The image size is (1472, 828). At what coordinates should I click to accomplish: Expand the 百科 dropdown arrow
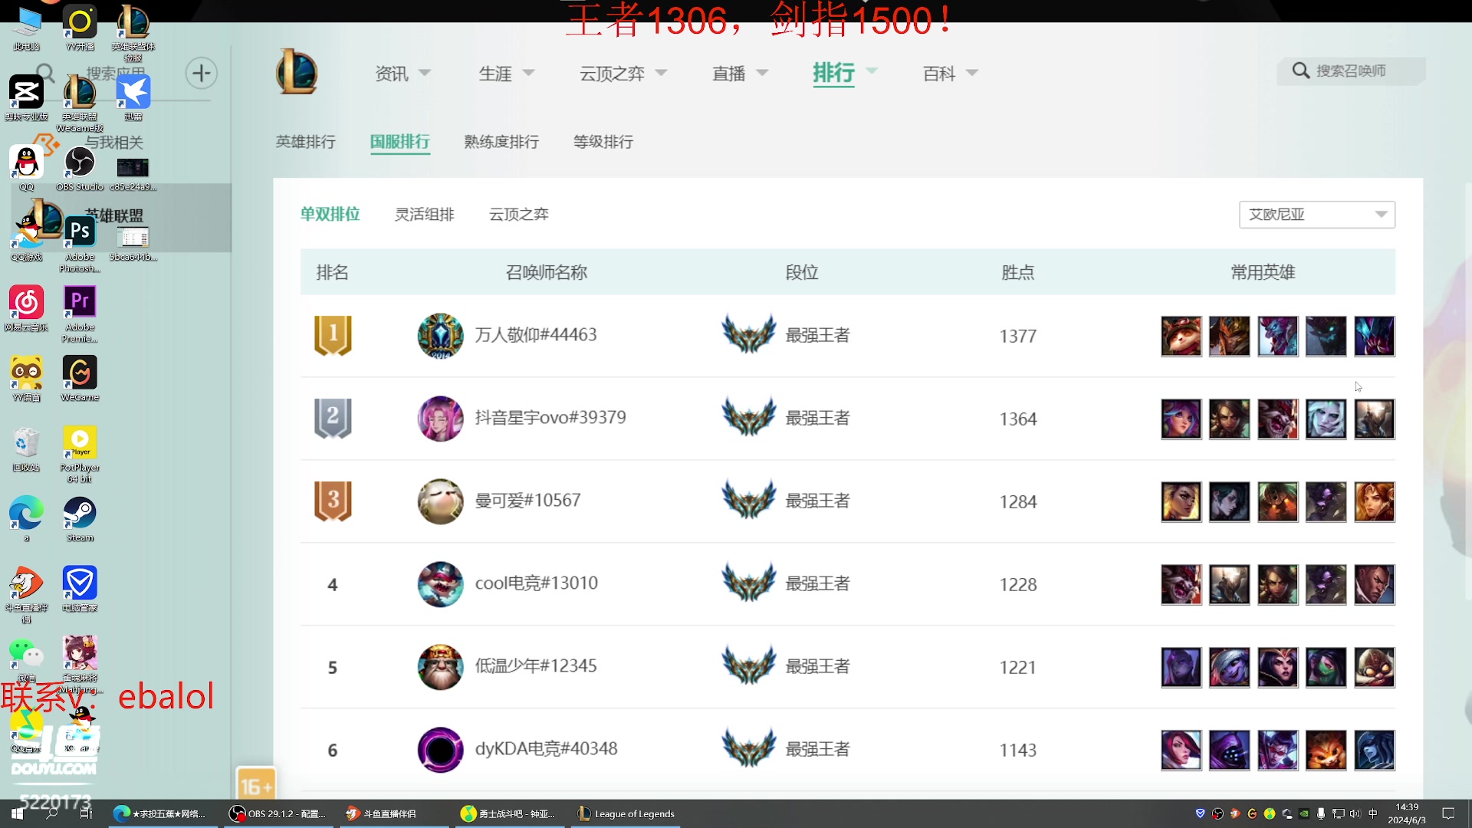(972, 73)
